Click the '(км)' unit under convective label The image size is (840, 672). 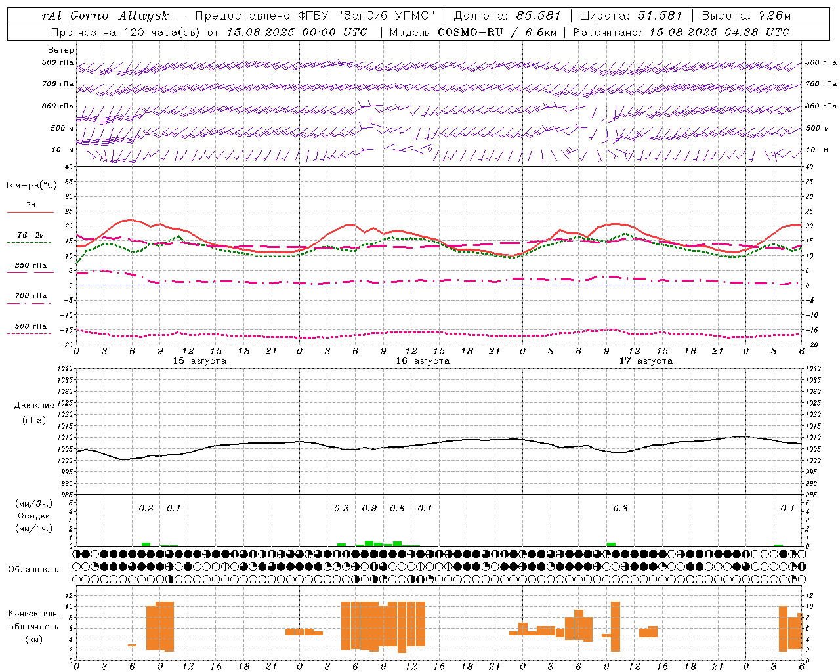[x=33, y=639]
